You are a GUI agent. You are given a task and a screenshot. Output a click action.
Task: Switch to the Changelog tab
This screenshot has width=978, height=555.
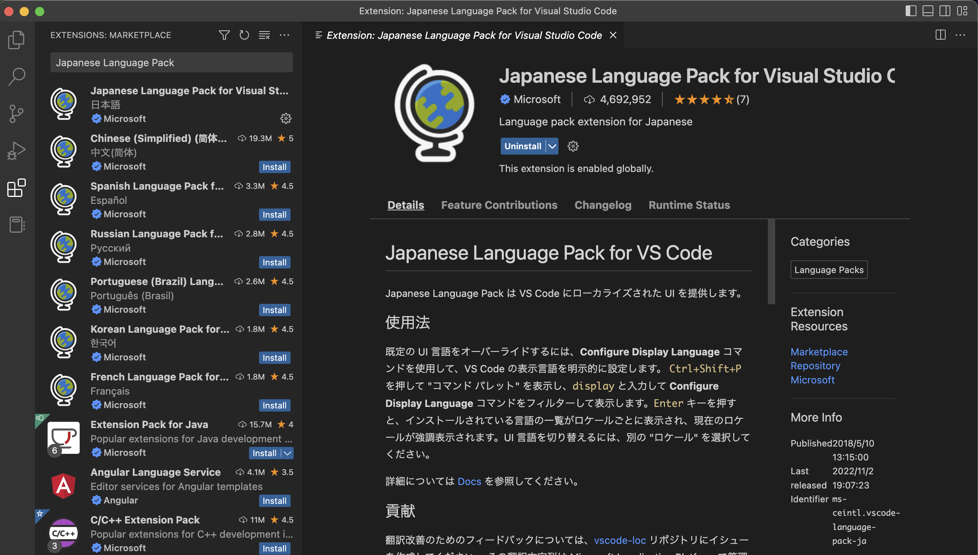(x=603, y=205)
